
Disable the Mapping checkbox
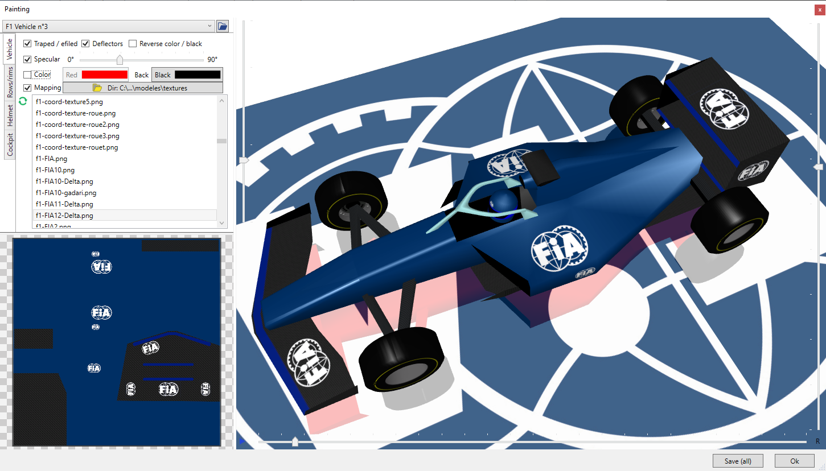pyautogui.click(x=27, y=88)
